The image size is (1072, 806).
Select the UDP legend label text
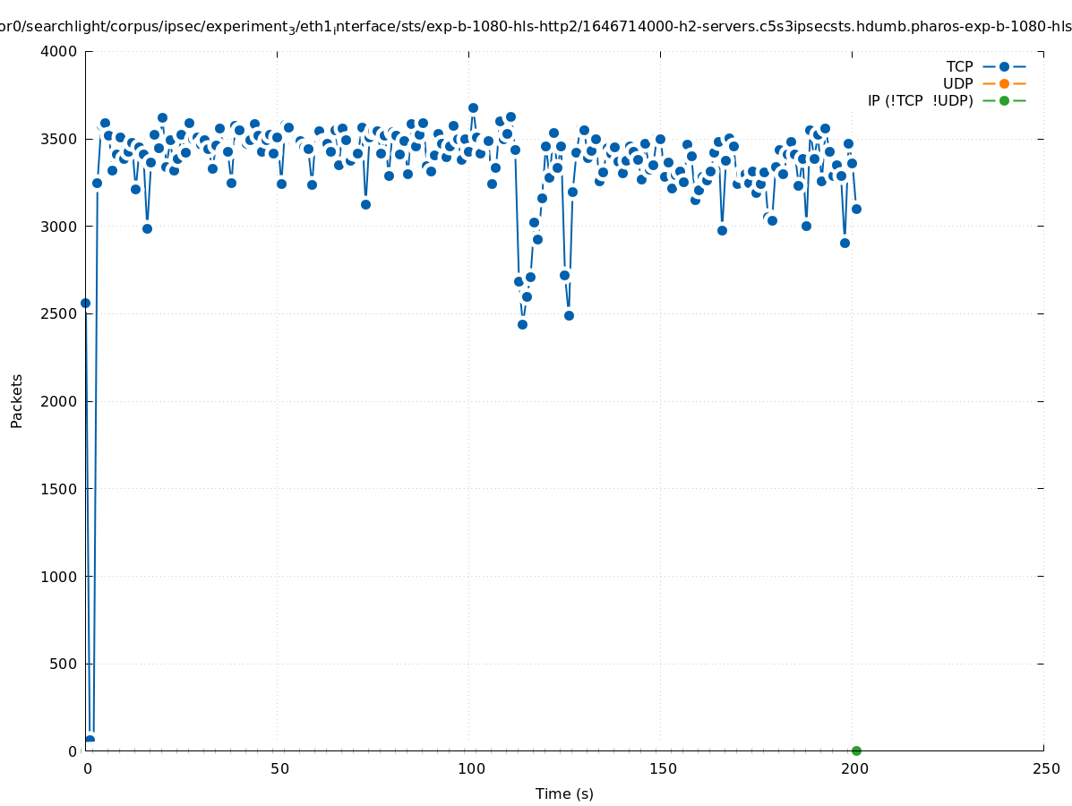click(957, 83)
